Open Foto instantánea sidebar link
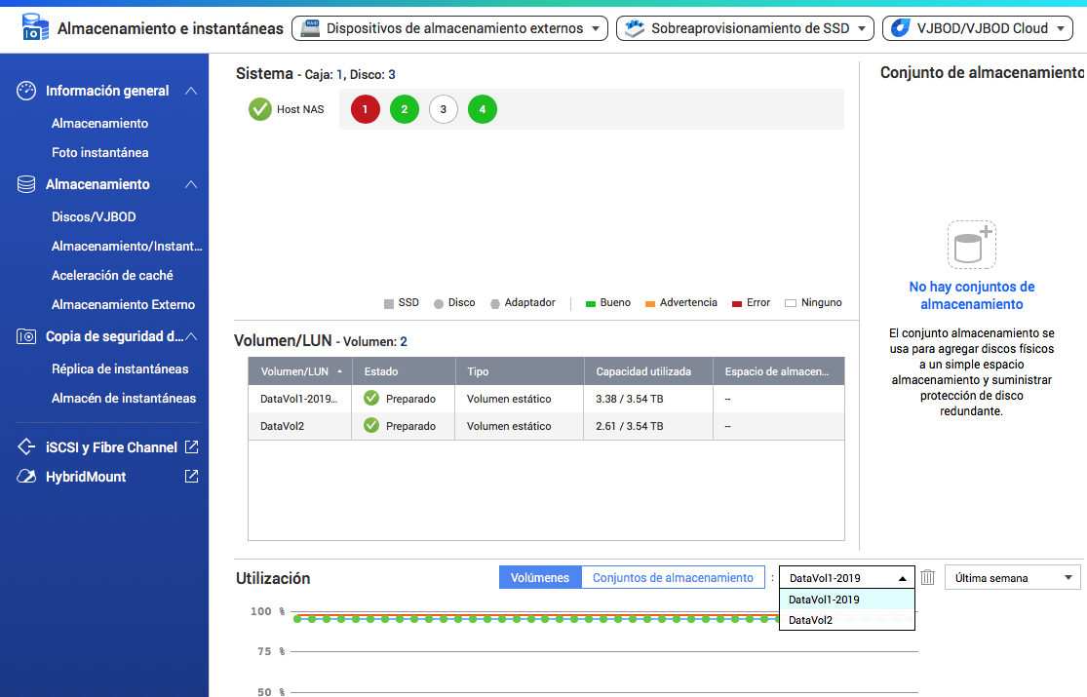The height and width of the screenshot is (697, 1087). [x=99, y=152]
